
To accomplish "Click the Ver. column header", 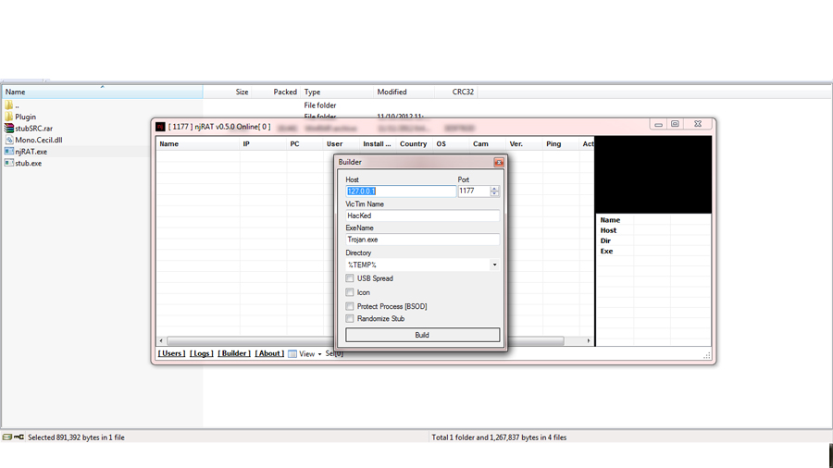I will coord(525,143).
